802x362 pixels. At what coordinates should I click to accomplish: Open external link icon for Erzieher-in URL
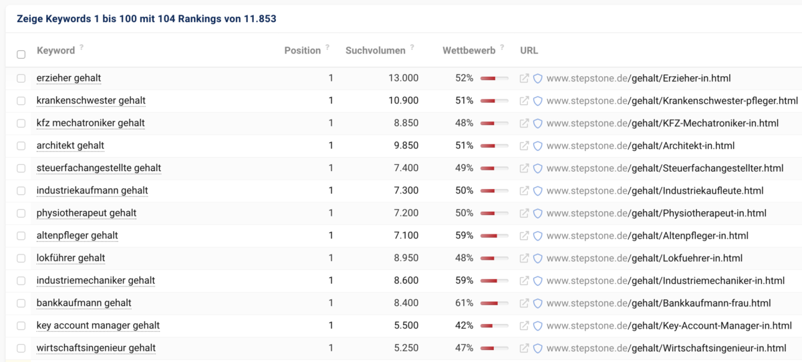525,78
